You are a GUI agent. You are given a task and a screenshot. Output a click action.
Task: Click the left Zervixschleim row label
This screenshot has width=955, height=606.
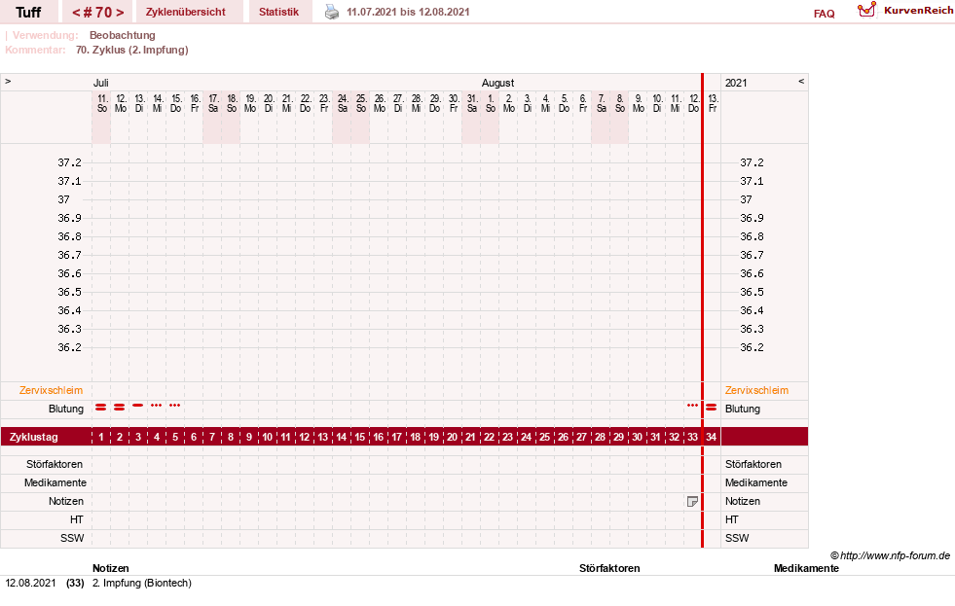tap(51, 390)
